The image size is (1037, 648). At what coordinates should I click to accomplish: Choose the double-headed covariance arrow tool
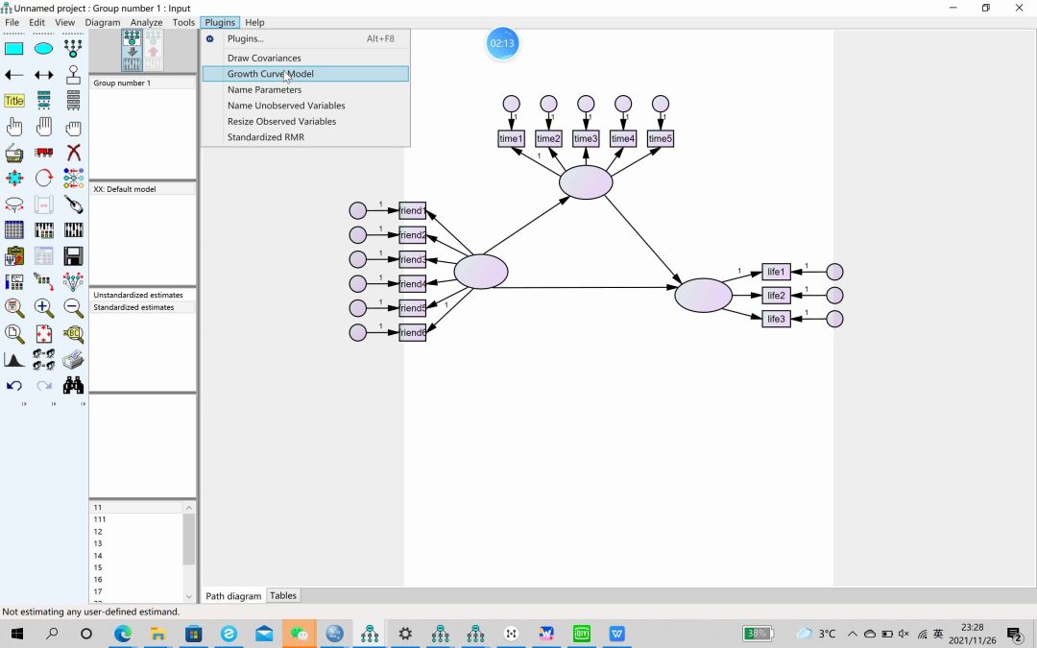[x=43, y=75]
